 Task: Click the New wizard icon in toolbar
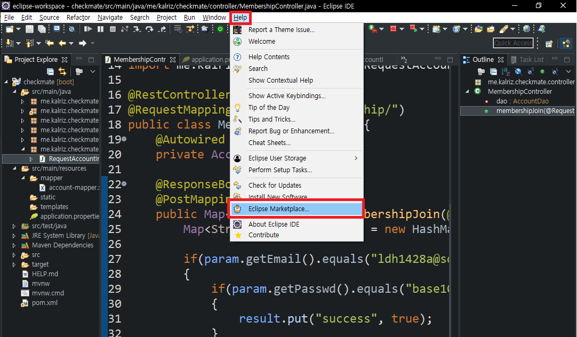9,29
